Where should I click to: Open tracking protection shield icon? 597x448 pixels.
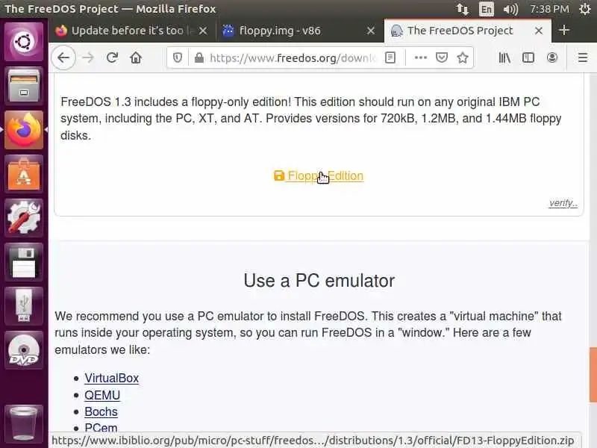pos(178,58)
